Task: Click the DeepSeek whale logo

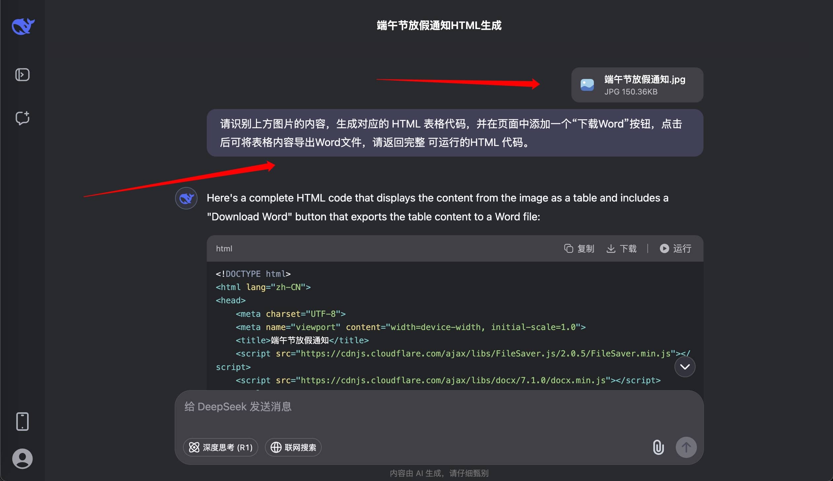Action: click(x=23, y=26)
